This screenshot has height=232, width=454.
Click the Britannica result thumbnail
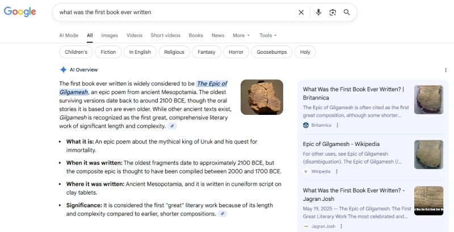point(428,100)
